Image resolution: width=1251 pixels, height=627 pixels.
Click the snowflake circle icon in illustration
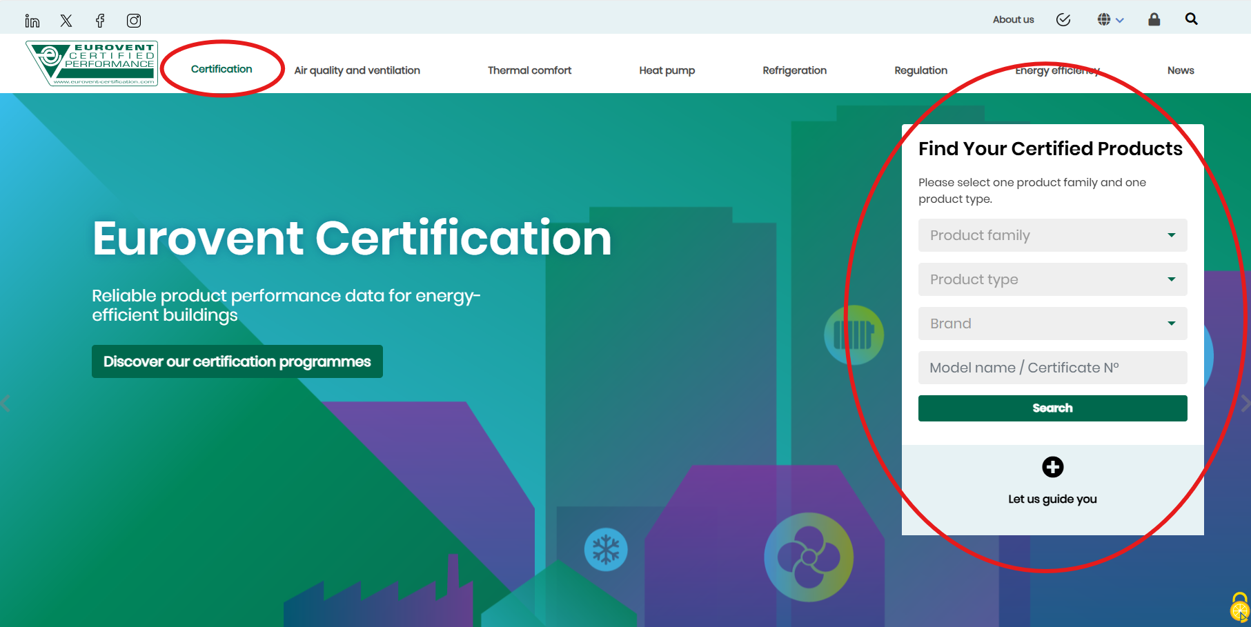tap(606, 550)
